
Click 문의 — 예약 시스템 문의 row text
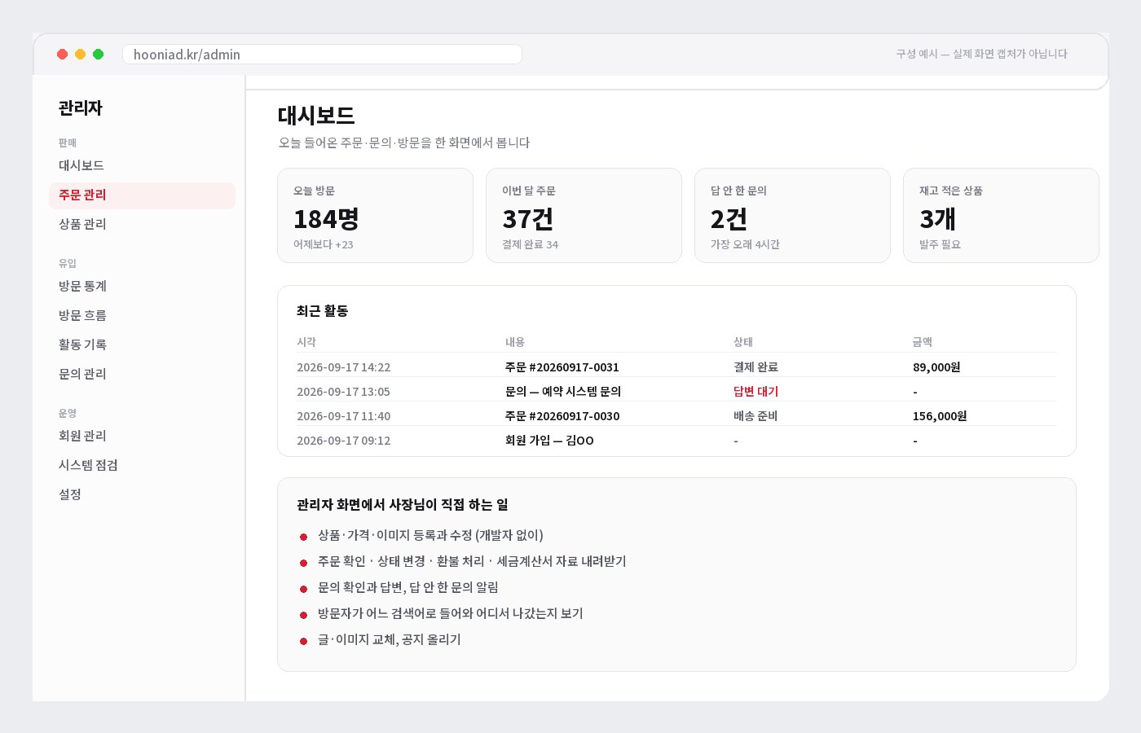click(563, 392)
